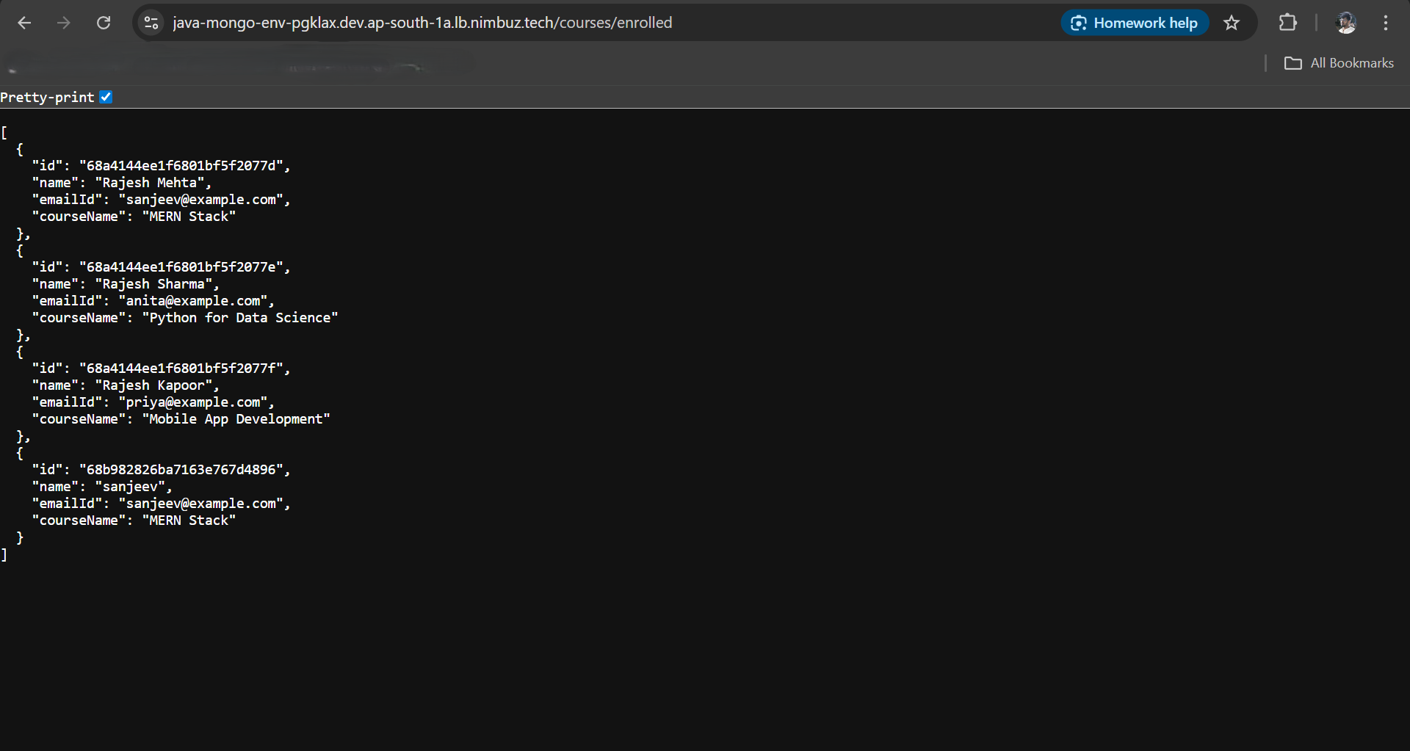Screen dimensions: 1410x751
Task: Click the email anita@example.com
Action: (x=195, y=301)
